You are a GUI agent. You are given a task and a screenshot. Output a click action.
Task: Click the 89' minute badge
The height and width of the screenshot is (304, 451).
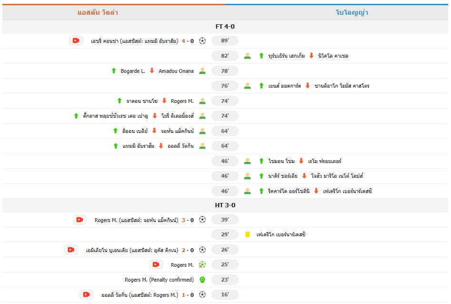(x=224, y=41)
